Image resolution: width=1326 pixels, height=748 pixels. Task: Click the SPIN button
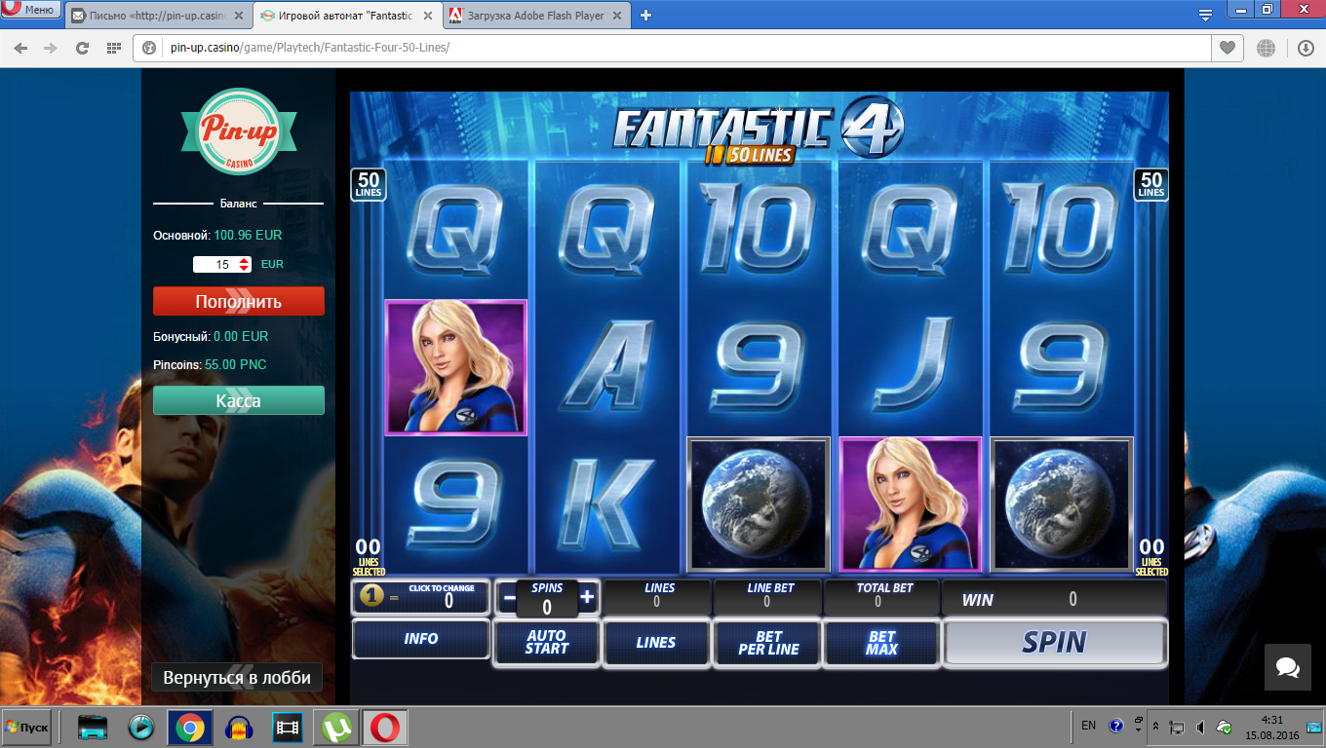pos(1054,642)
